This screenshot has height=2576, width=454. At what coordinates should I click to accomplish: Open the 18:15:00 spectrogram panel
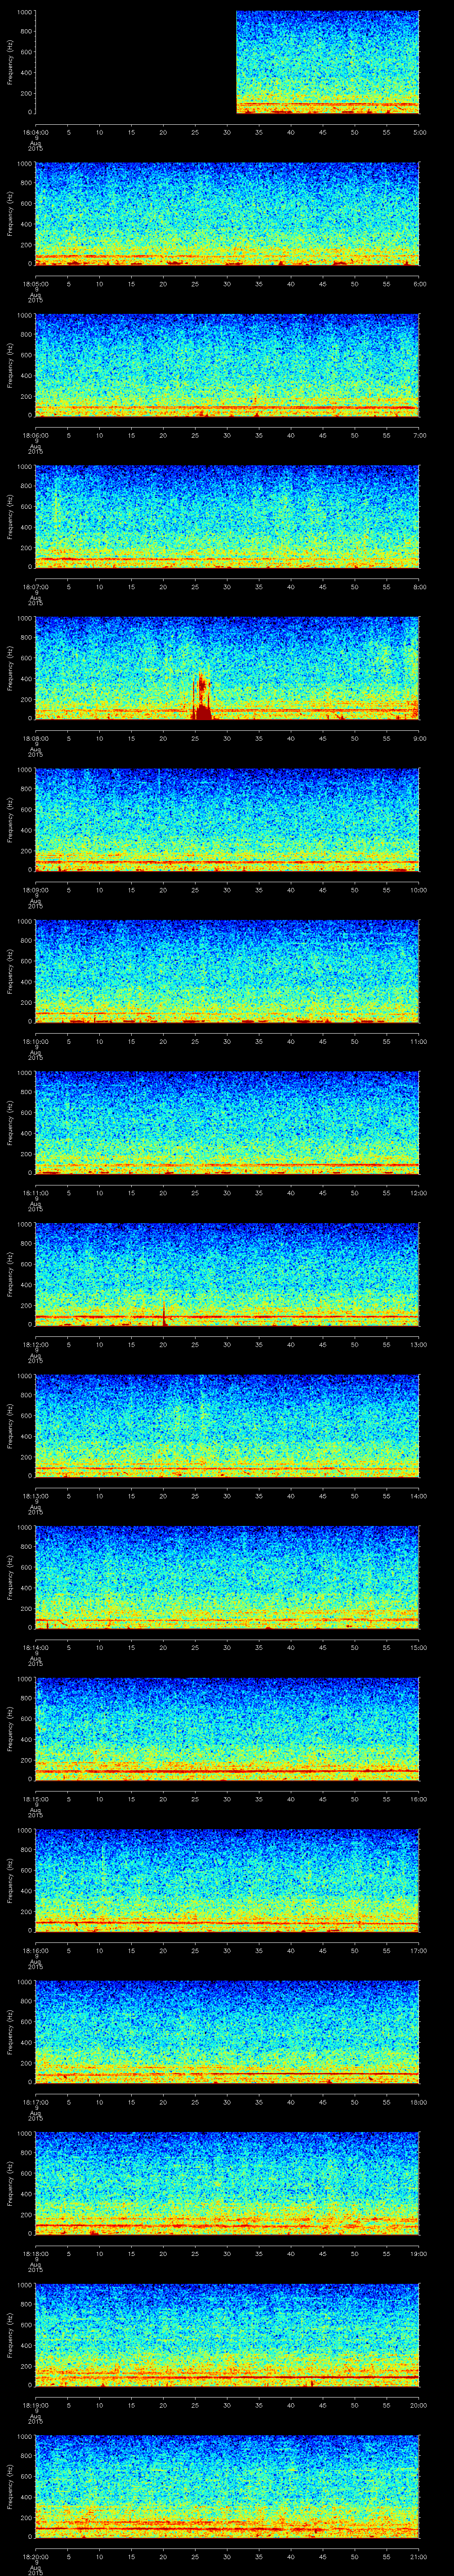(x=227, y=1729)
